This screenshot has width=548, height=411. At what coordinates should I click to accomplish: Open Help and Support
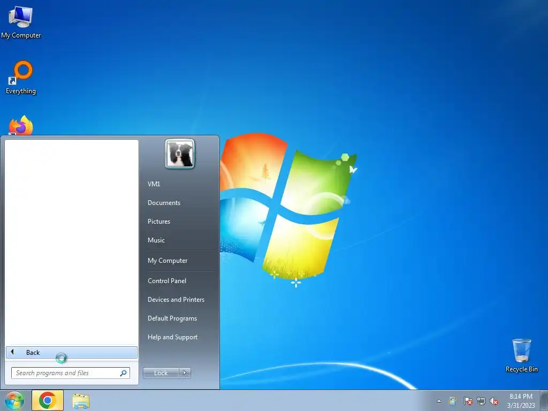[x=173, y=337]
